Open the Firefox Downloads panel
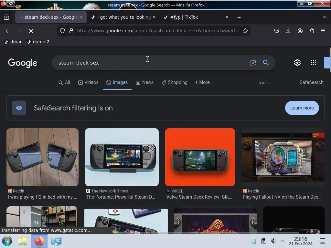The height and width of the screenshot is (248, 331). [x=288, y=31]
